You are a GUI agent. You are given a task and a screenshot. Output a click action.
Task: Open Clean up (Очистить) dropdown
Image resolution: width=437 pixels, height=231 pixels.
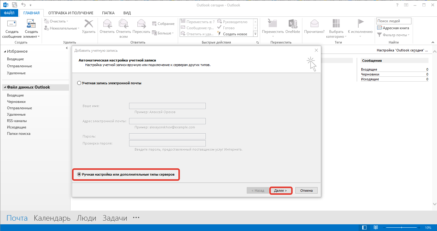(57, 21)
